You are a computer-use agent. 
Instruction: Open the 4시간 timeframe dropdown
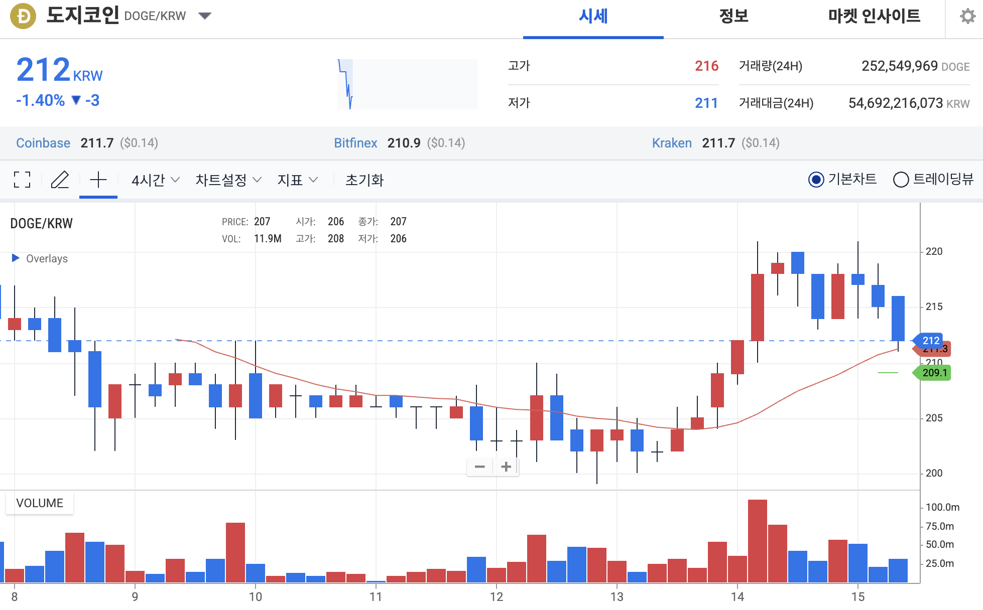click(154, 180)
